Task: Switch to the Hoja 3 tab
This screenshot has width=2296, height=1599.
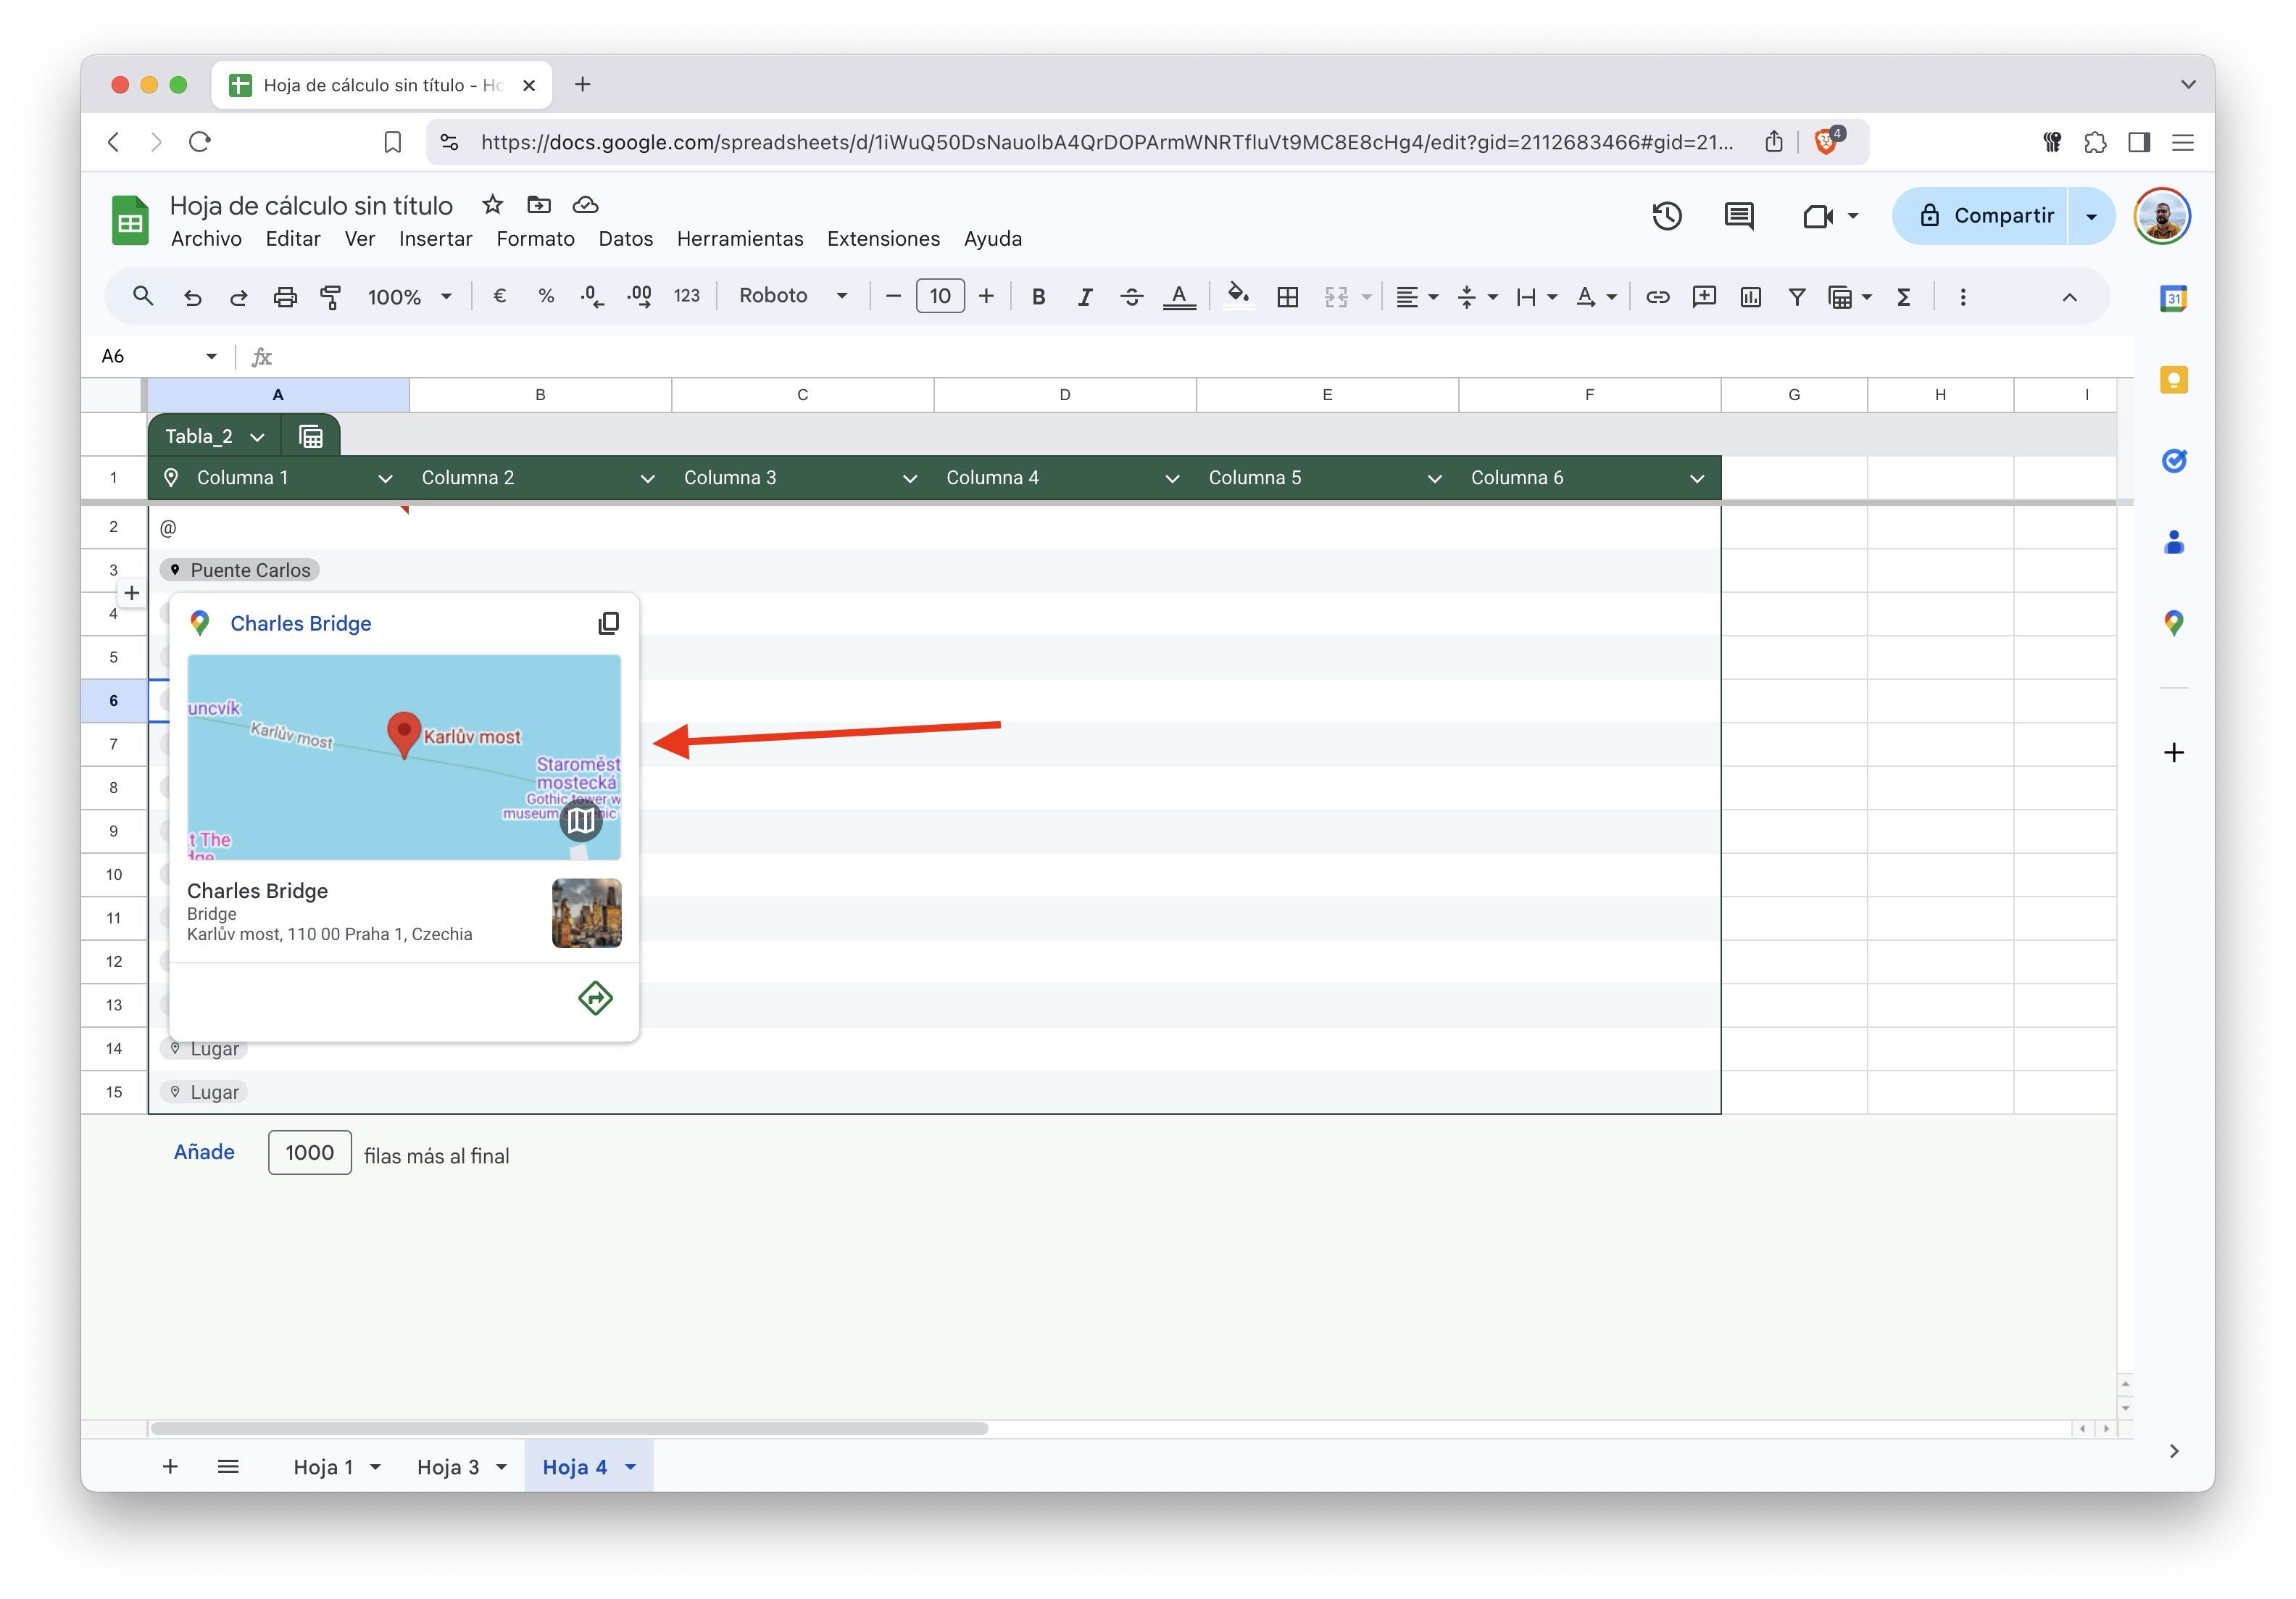Action: point(448,1467)
